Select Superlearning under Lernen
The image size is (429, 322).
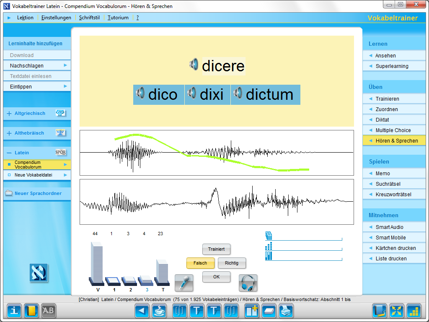click(394, 66)
